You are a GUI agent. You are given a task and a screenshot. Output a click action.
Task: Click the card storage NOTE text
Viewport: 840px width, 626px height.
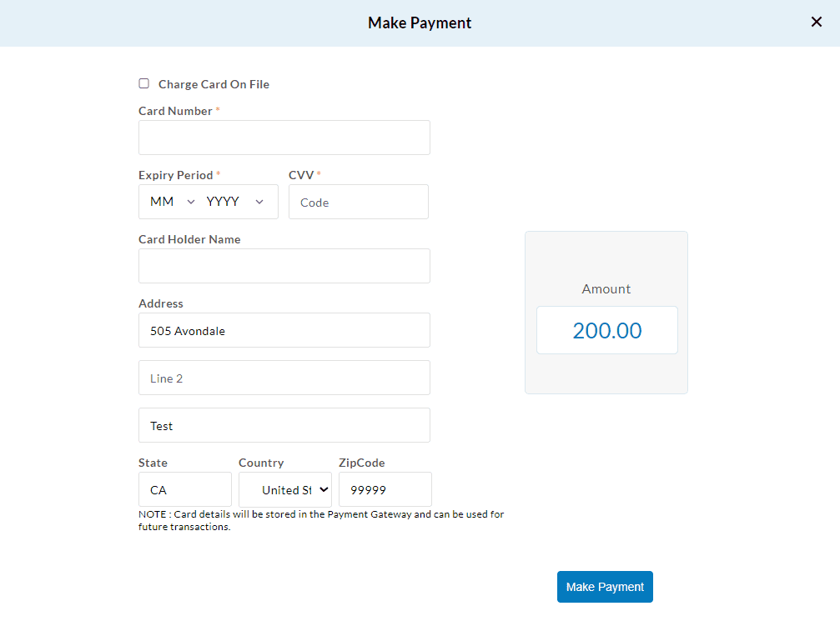tap(321, 520)
